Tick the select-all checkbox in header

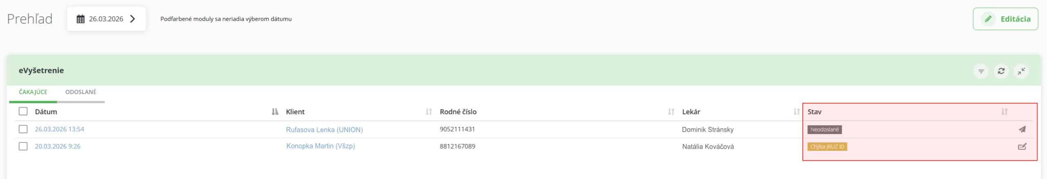point(23,111)
